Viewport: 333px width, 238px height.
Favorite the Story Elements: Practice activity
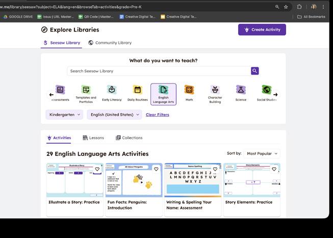click(274, 169)
